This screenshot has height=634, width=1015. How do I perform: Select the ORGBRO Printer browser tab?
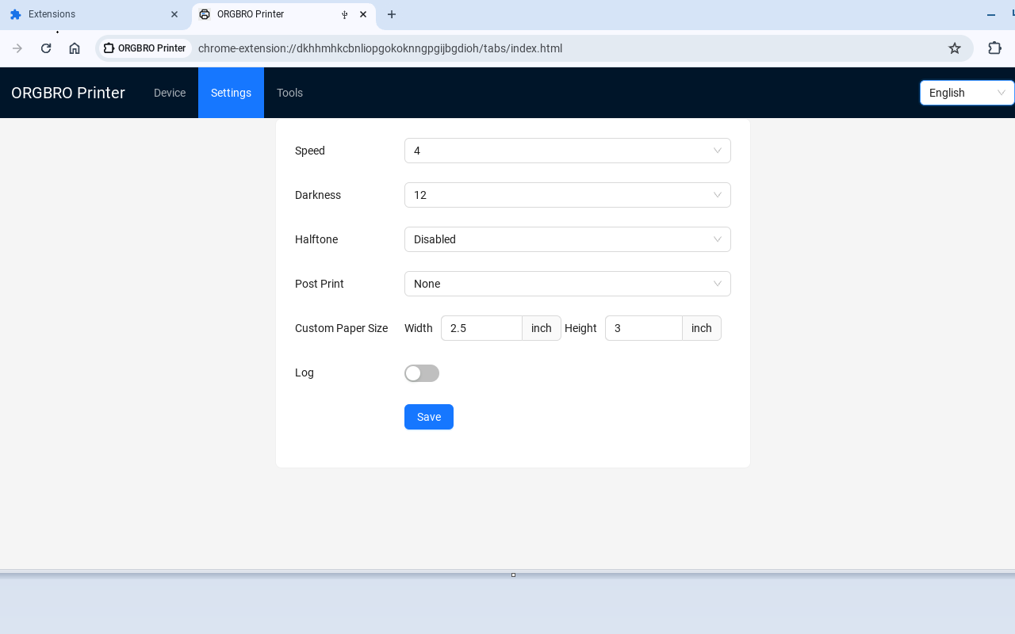coord(282,14)
